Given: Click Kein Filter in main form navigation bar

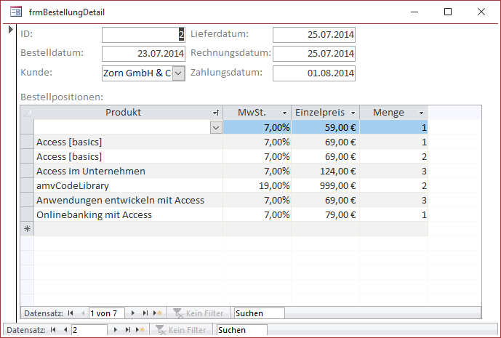Looking at the screenshot, I should 181,330.
